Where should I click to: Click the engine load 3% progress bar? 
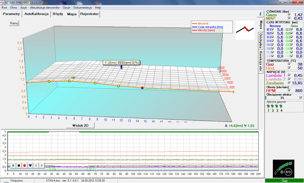click(282, 98)
